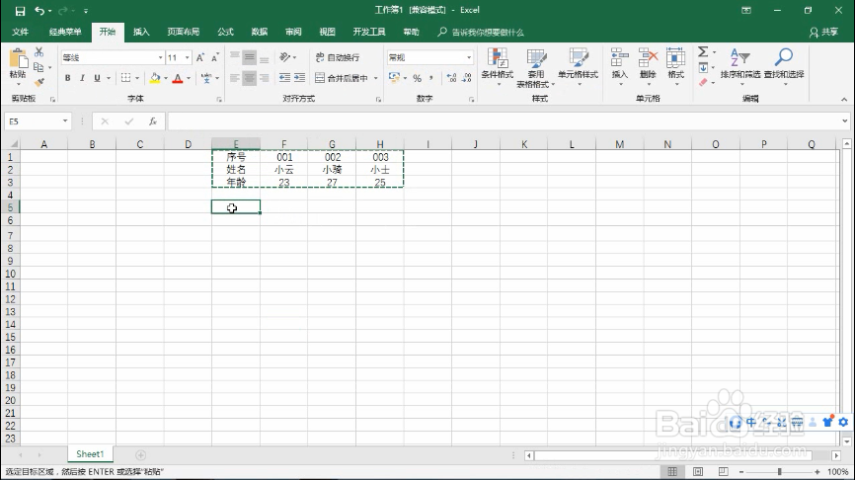Open the font size dropdown
The height and width of the screenshot is (480, 855).
coord(187,58)
